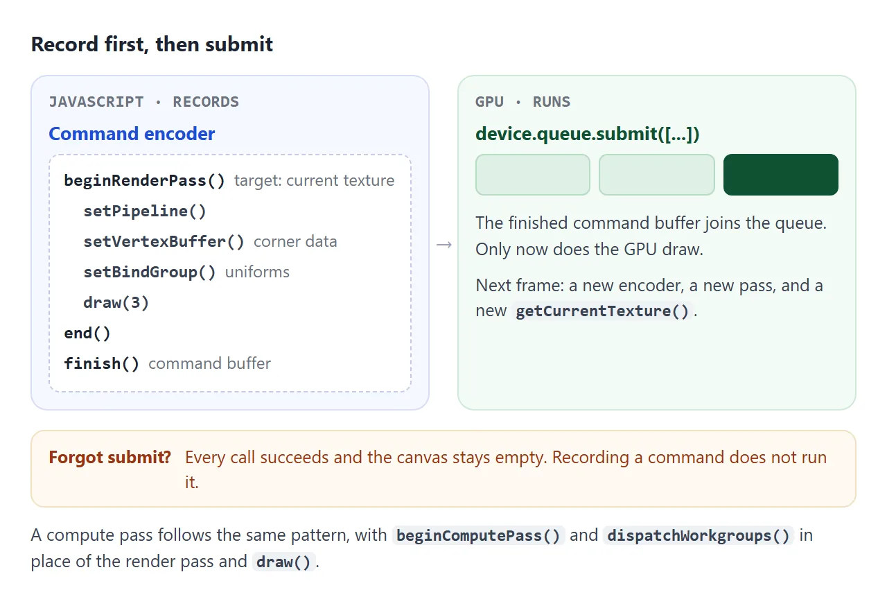The height and width of the screenshot is (606, 887).
Task: Select the "uniforms" annotation
Action: [x=257, y=272]
